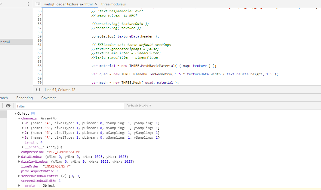
Task: Open the Coverage drawer tab
Action: tap(49, 98)
